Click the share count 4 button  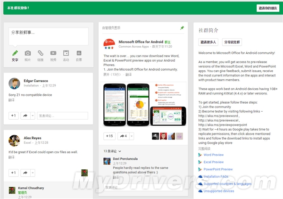pos(124,136)
